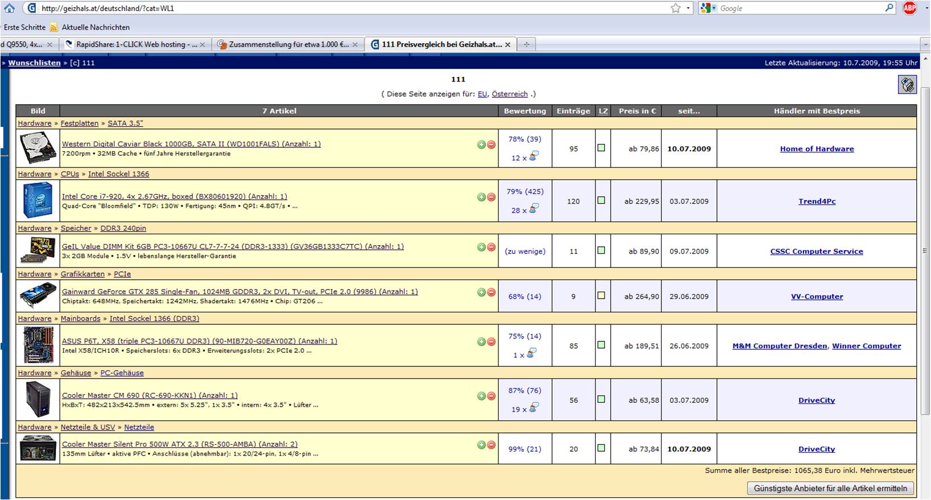This screenshot has width=931, height=500.
Task: Switch to the RapidShare 1-CLICK Web hosting tab
Action: pyautogui.click(x=134, y=44)
